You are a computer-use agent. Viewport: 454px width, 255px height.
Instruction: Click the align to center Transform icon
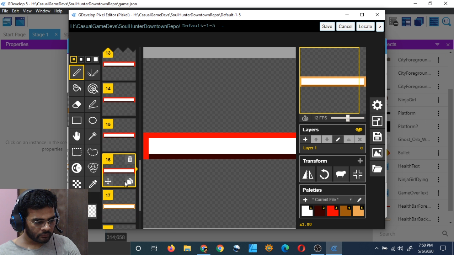358,174
